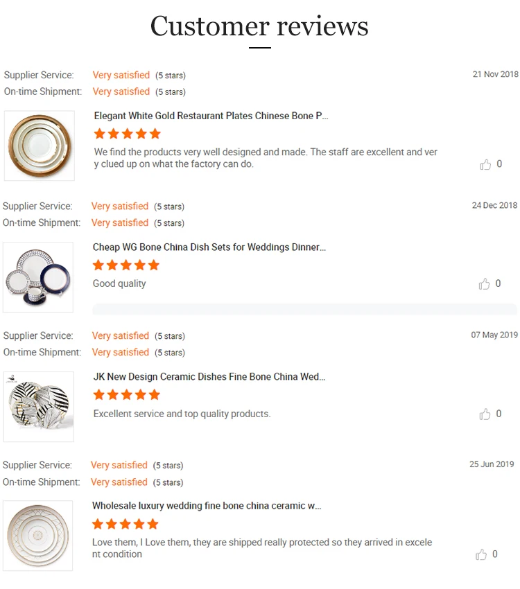The image size is (520, 589).
Task: Click the "Customer reviews" heading
Action: point(259,27)
